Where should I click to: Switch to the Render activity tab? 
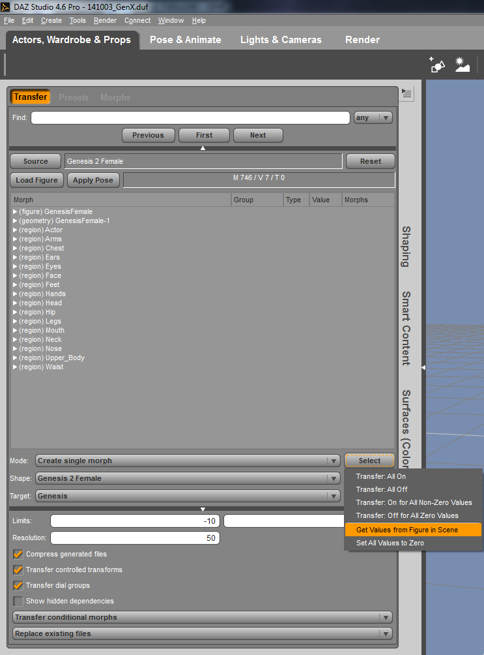point(362,40)
